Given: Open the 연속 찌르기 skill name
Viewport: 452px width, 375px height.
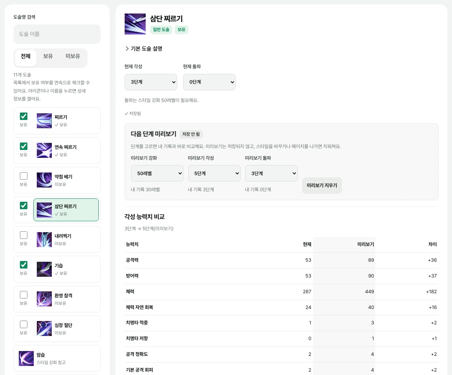Looking at the screenshot, I should [x=65, y=147].
